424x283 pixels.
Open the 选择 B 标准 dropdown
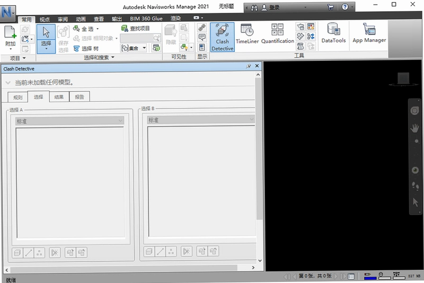tap(201, 120)
